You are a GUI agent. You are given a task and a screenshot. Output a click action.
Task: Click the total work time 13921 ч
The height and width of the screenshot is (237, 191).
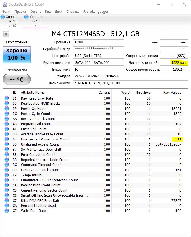[x=174, y=70]
